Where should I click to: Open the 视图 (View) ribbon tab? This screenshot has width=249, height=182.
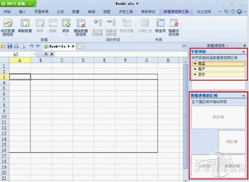(x=107, y=11)
